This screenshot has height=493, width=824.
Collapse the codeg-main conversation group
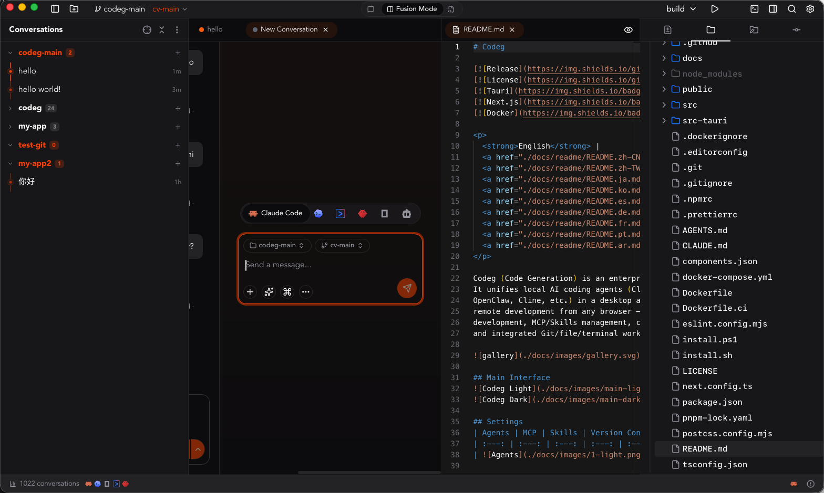[x=11, y=53]
